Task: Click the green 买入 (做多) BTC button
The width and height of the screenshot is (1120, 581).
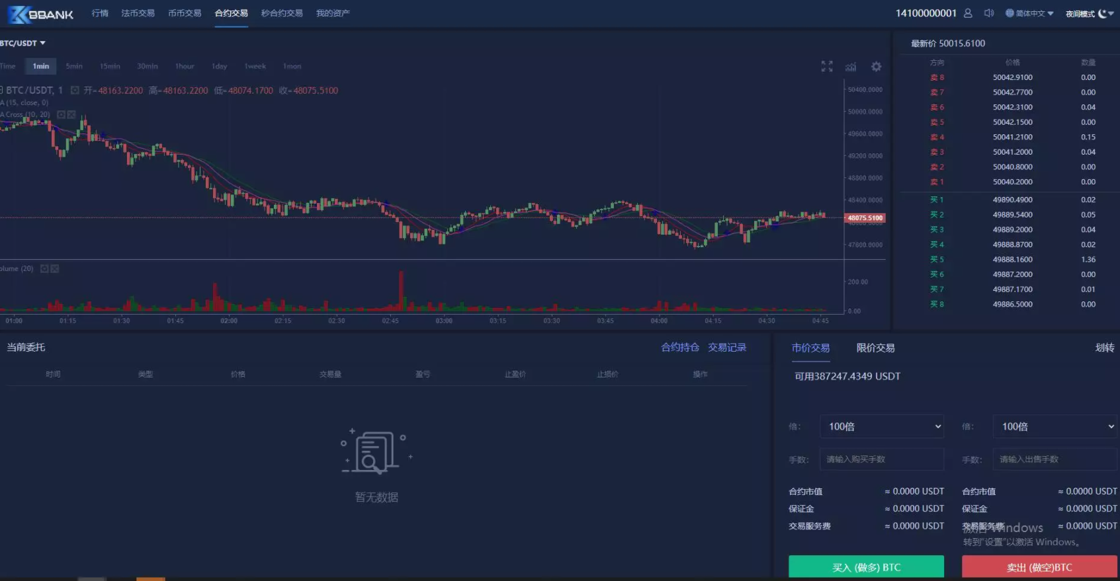Action: (x=866, y=567)
